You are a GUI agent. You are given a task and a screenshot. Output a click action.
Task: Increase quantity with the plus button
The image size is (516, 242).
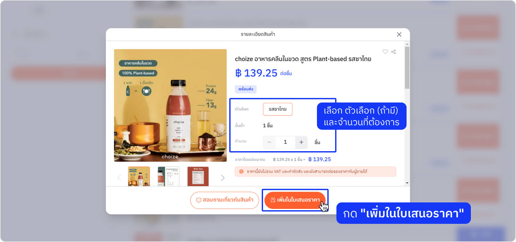pyautogui.click(x=301, y=142)
